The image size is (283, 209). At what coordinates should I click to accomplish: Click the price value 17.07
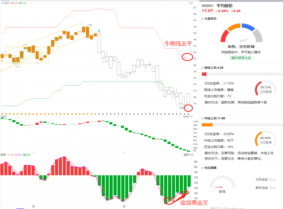point(207,11)
